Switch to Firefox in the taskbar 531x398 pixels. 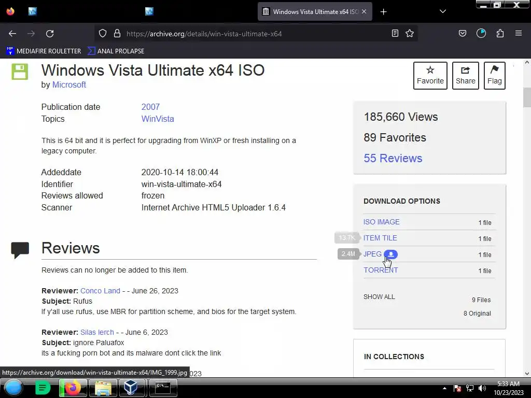[x=73, y=388]
